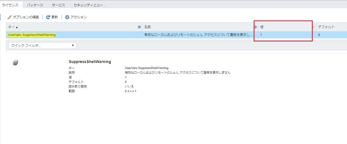
Task: Click the refresh arrow icon
Action: click(48, 17)
